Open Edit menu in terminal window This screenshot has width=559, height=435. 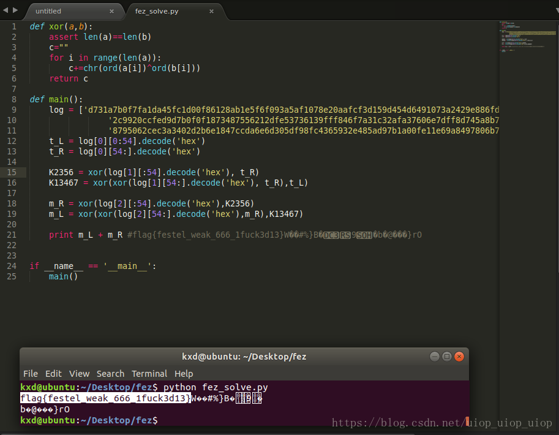53,374
